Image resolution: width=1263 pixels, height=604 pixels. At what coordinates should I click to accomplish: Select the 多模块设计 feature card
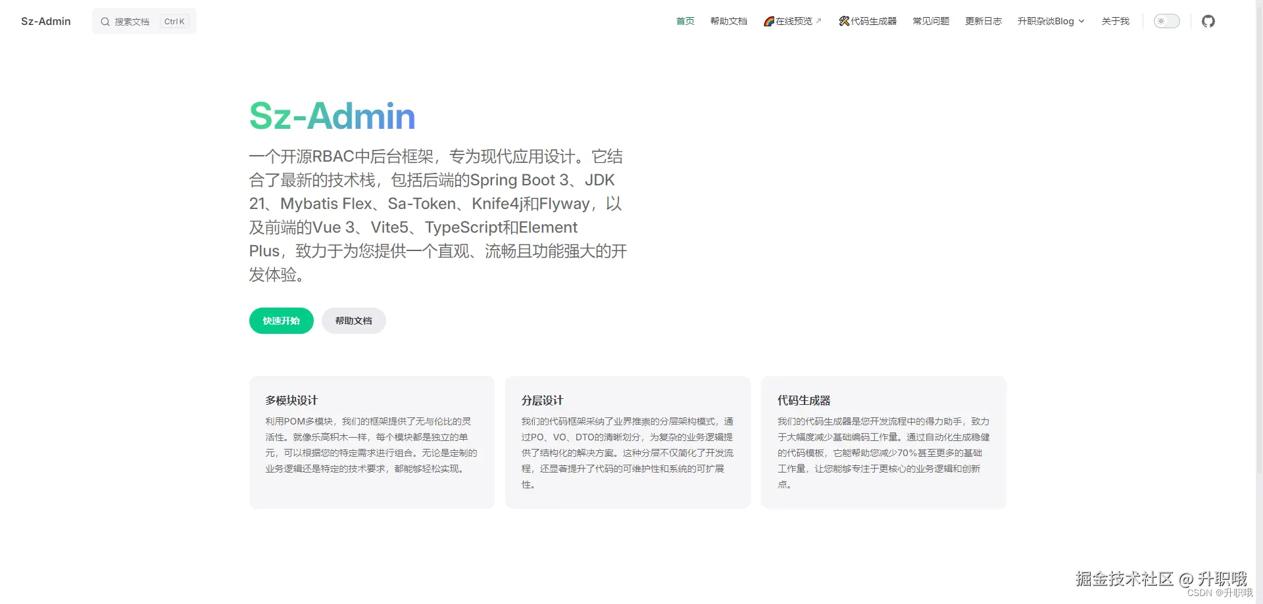pos(372,442)
